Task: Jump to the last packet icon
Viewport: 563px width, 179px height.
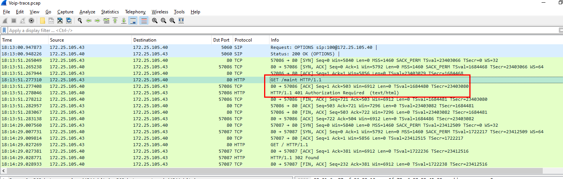Action: pyautogui.click(x=123, y=21)
